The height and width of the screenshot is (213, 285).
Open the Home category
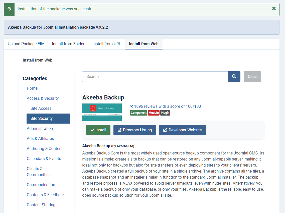(x=32, y=88)
